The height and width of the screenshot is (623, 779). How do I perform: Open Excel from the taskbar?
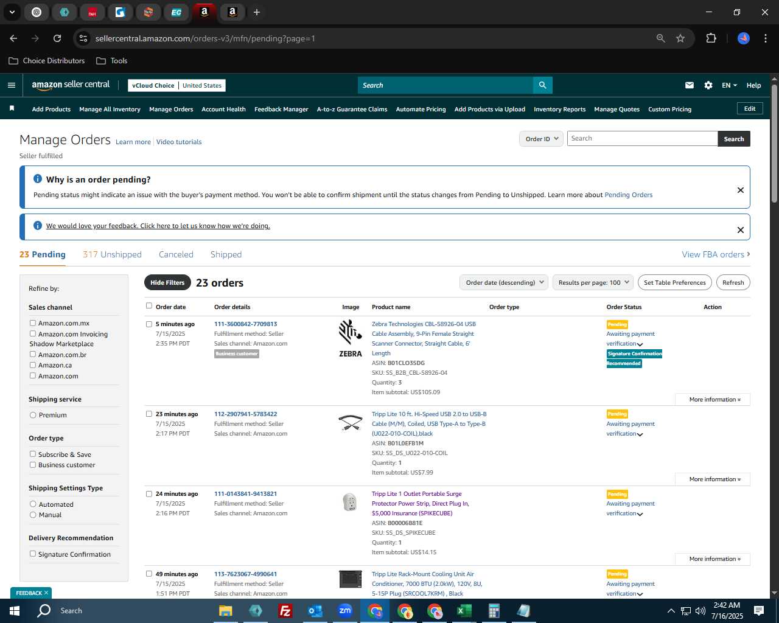tap(464, 611)
